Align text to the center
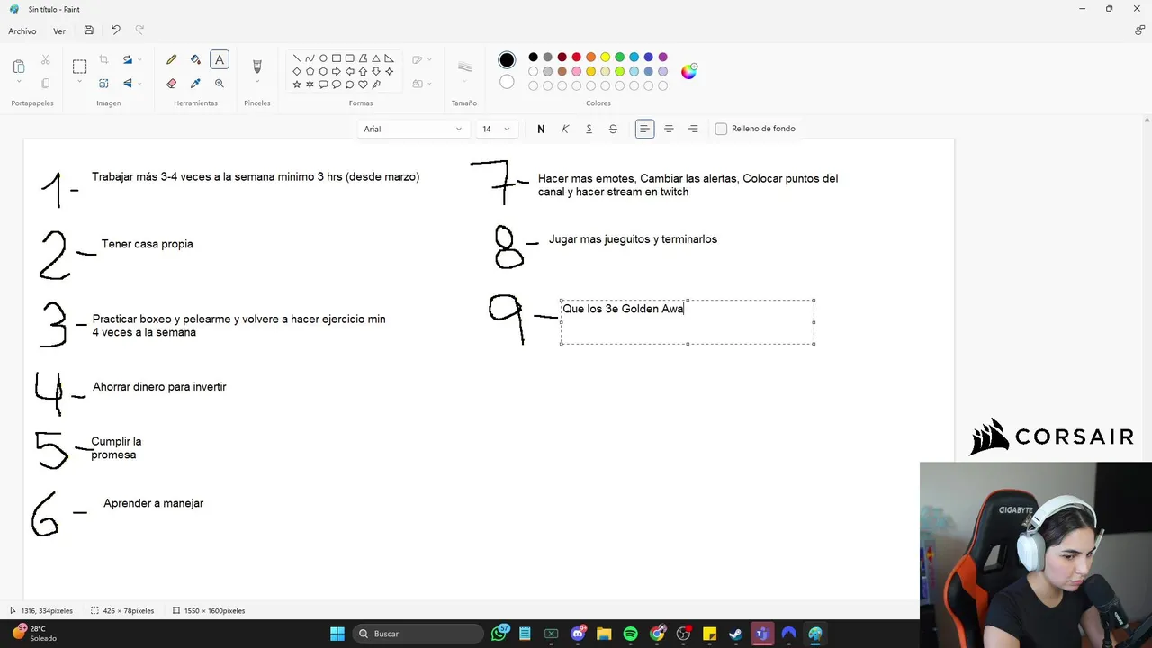 tap(669, 129)
